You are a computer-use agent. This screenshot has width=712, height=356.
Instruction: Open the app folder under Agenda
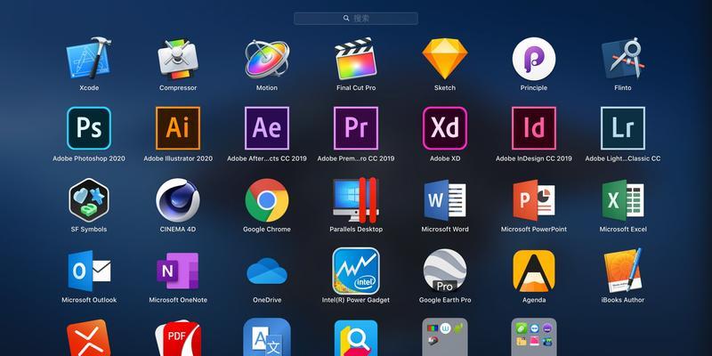point(534,337)
